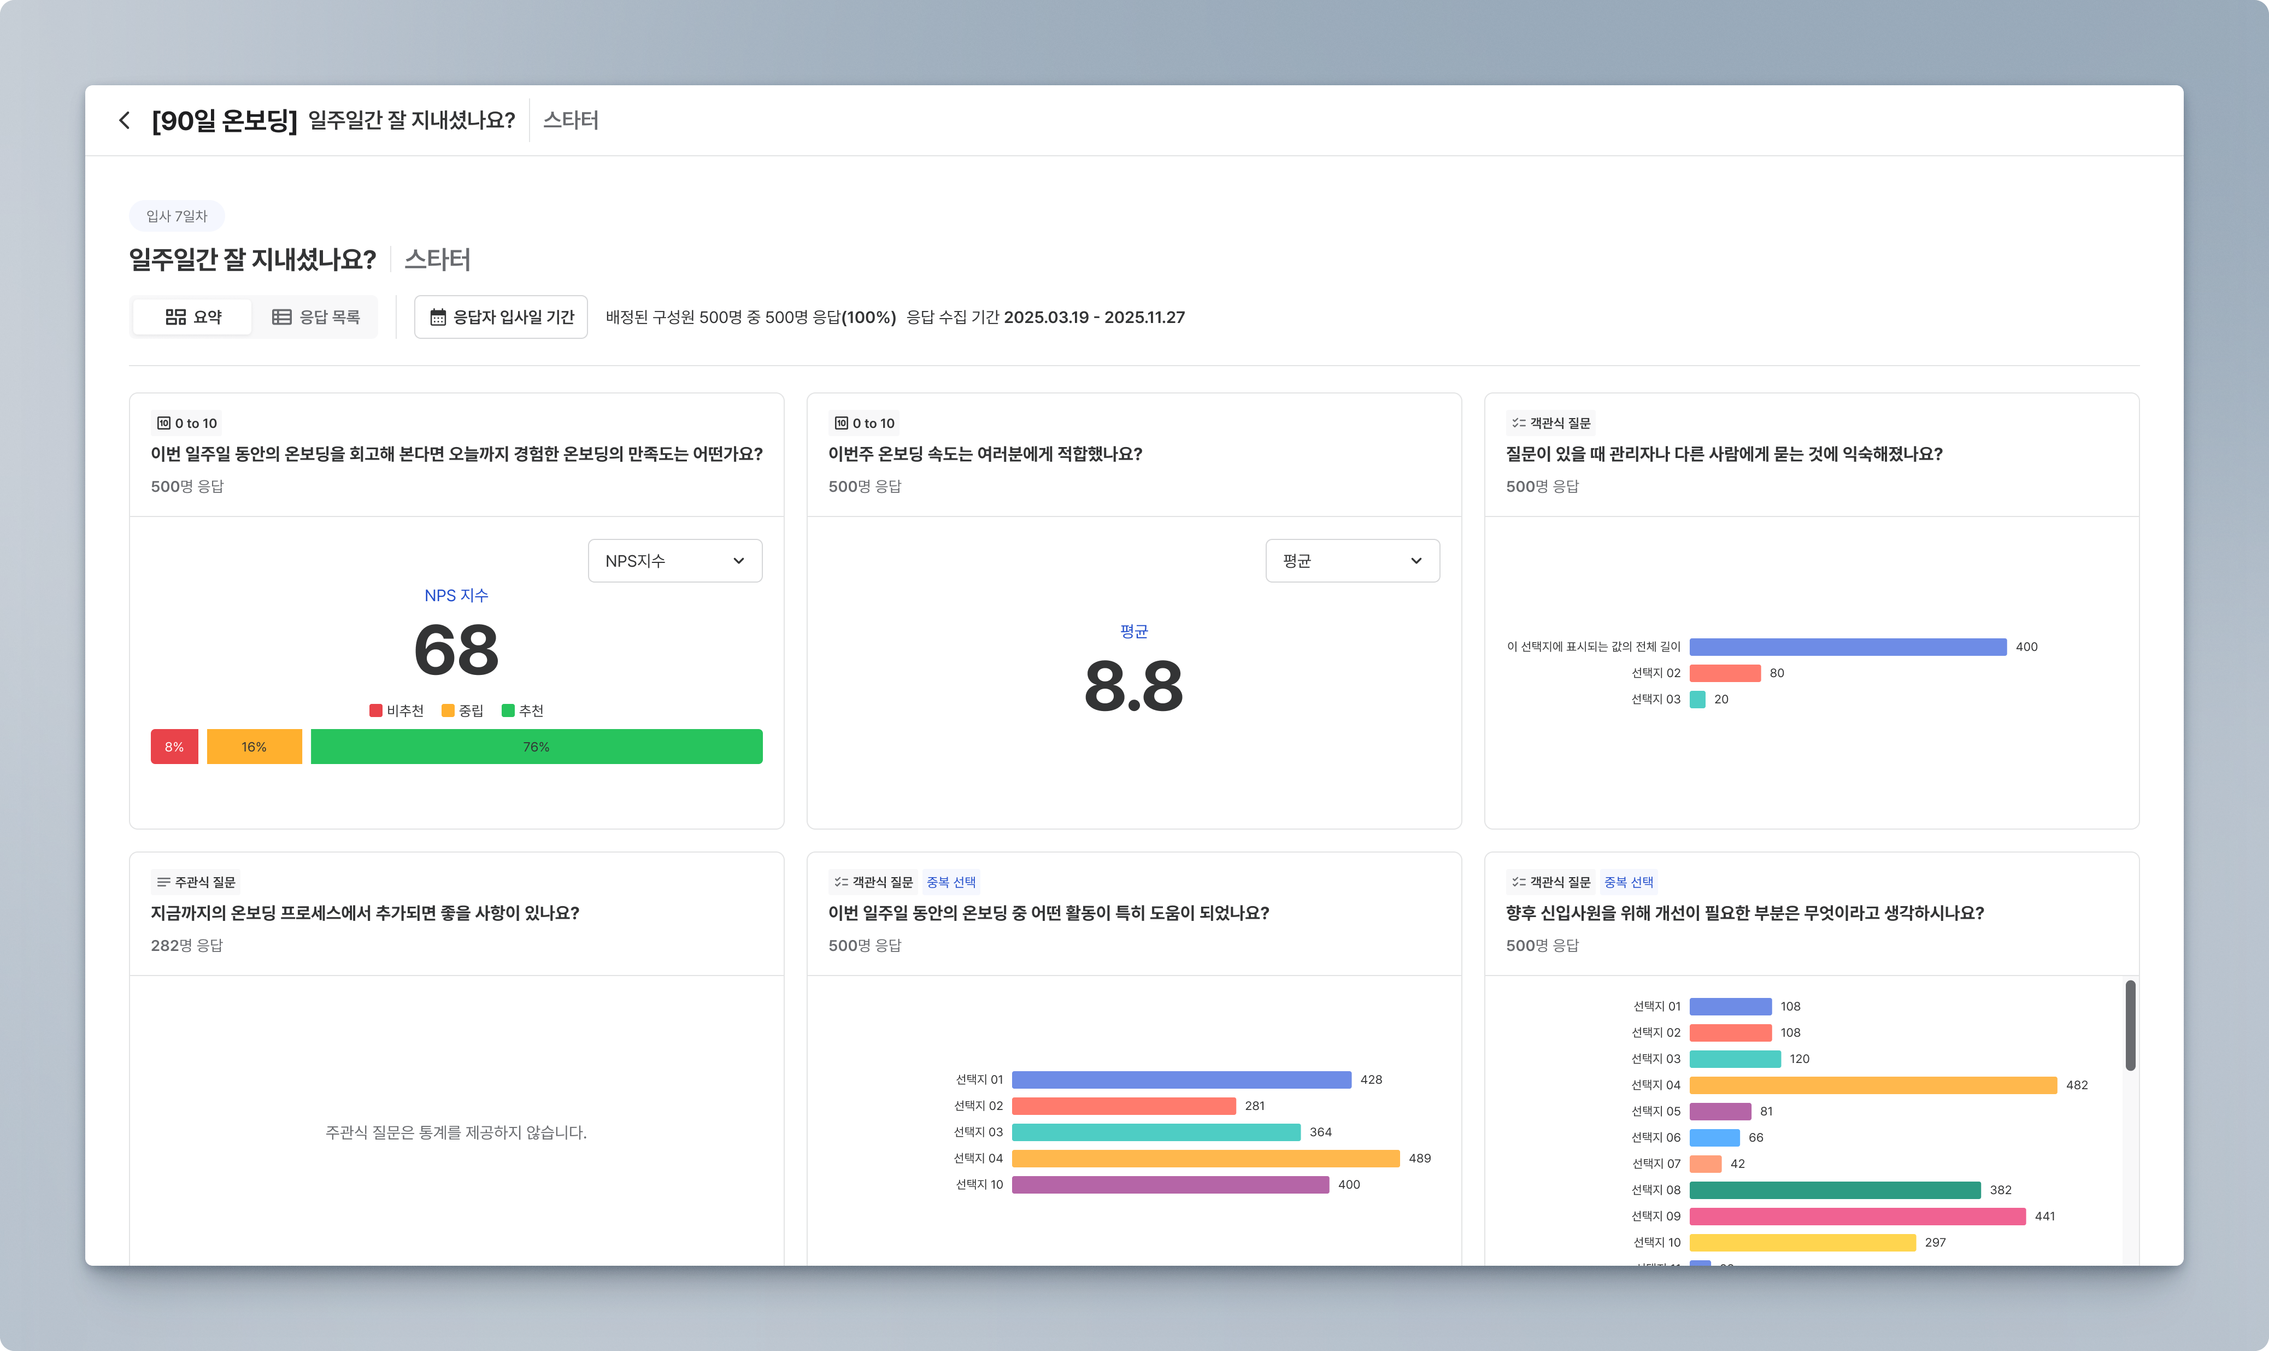Click the 응답 목록 table icon
The height and width of the screenshot is (1351, 2269).
coord(282,317)
